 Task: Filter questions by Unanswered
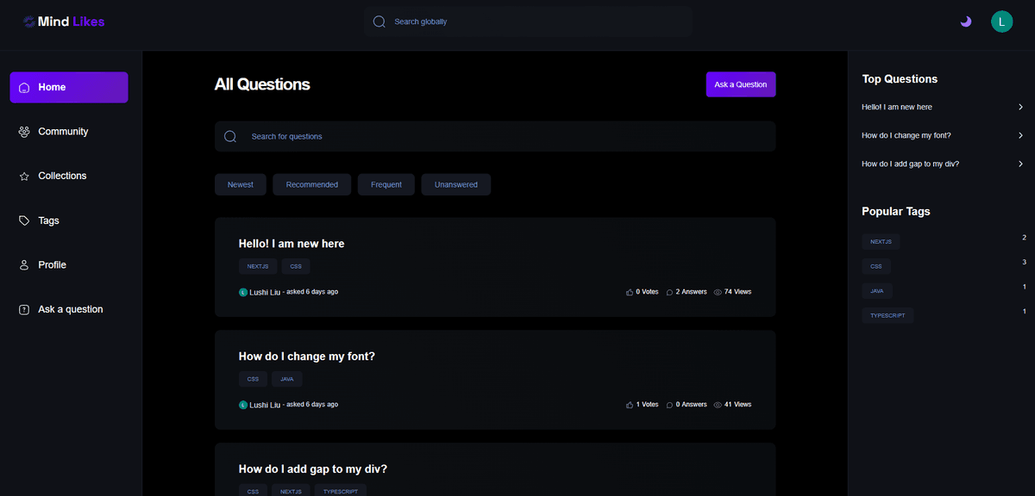click(x=455, y=184)
